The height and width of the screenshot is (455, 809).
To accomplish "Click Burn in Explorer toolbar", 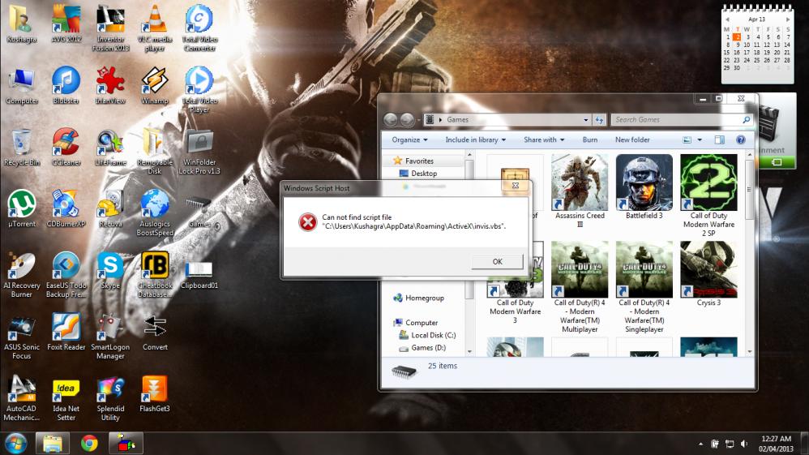I will 589,140.
